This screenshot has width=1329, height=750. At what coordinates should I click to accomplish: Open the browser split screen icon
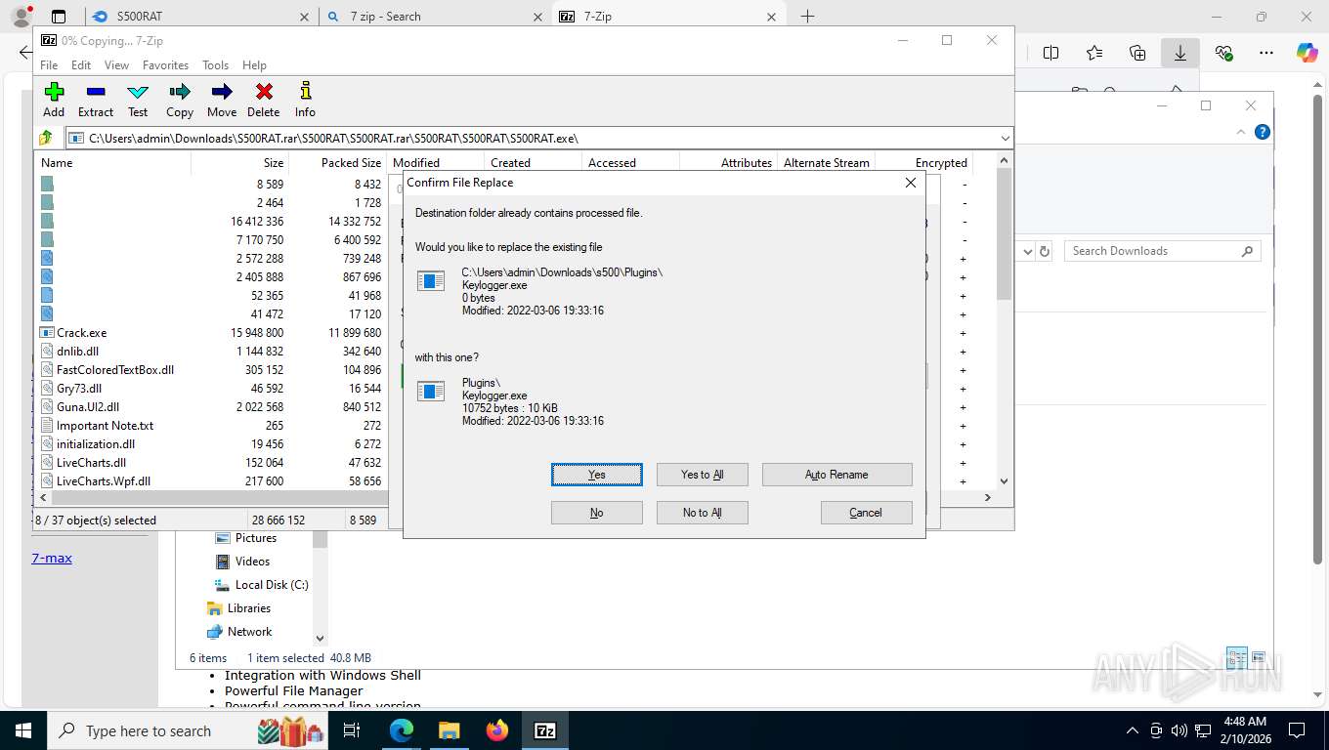(x=1051, y=53)
